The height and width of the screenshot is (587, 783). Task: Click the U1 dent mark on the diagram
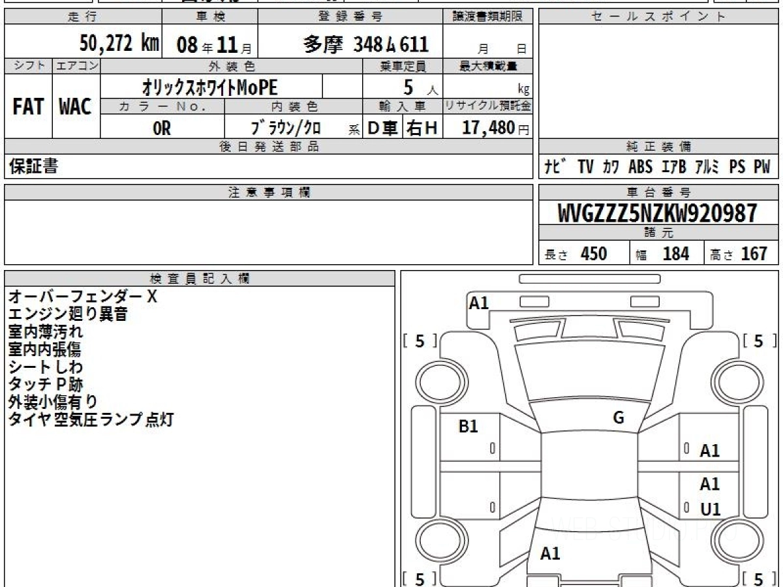tap(710, 509)
